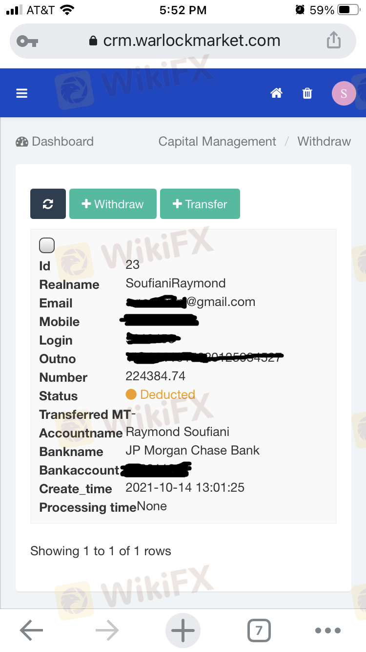The height and width of the screenshot is (652, 366).
Task: Select Capital Management in breadcrumb
Action: pyautogui.click(x=217, y=142)
